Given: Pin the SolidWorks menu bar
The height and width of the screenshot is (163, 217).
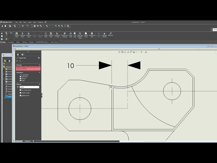Looking at the screenshot, I should tap(45, 22).
